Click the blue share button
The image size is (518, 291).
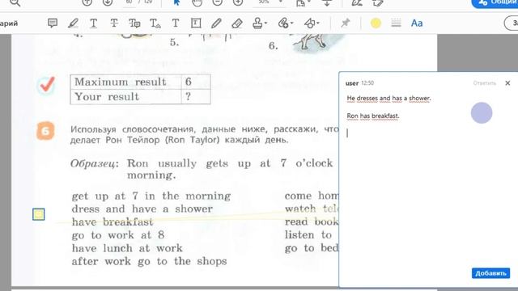(x=495, y=2)
